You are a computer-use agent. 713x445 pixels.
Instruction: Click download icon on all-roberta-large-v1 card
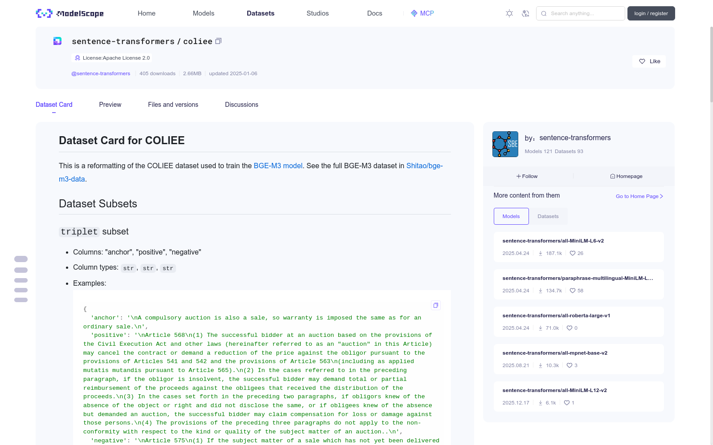541,328
